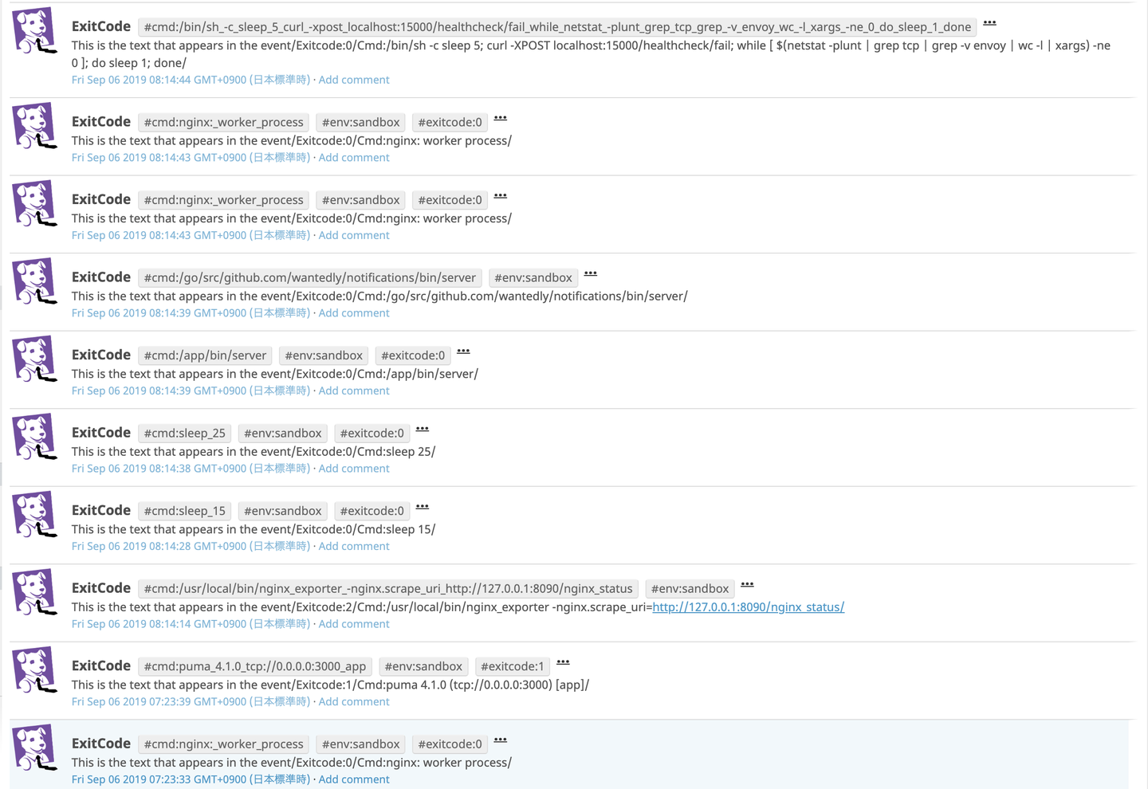
Task: Click the Datadog avatar on the puma event
Action: (35, 670)
